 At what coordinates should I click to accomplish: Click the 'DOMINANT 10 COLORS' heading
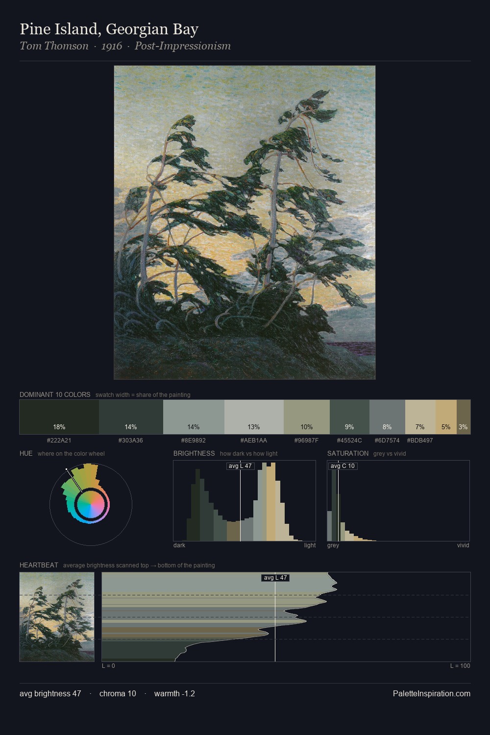(x=55, y=395)
